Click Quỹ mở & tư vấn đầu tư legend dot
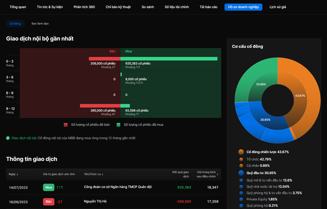This screenshot has width=327, height=209. click(241, 180)
